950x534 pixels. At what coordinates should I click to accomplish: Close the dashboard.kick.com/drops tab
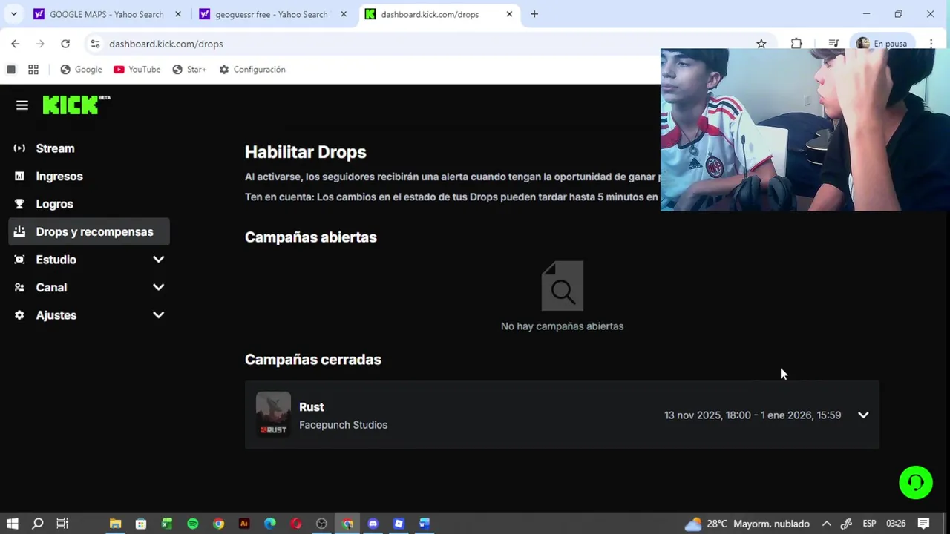point(509,14)
